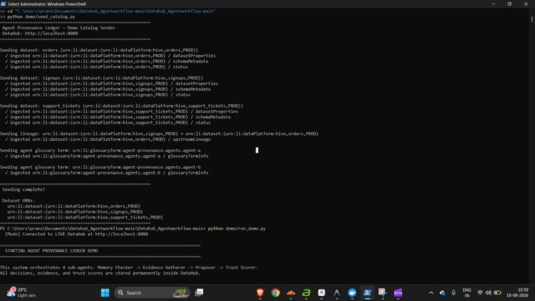Open the weather widget showing 29°C

point(21,292)
